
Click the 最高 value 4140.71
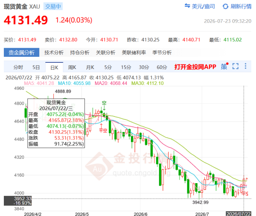click(191, 40)
